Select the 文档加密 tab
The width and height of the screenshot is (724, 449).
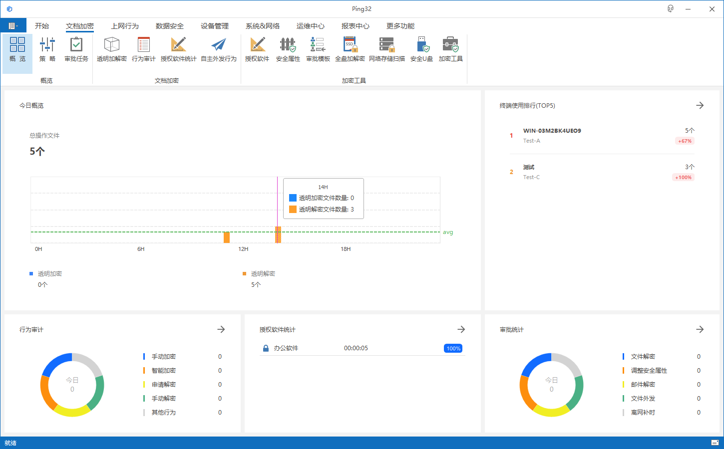click(x=80, y=26)
